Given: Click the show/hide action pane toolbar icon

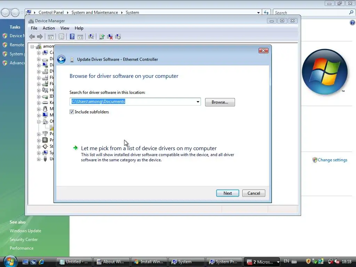Looking at the screenshot, I should tap(80, 37).
